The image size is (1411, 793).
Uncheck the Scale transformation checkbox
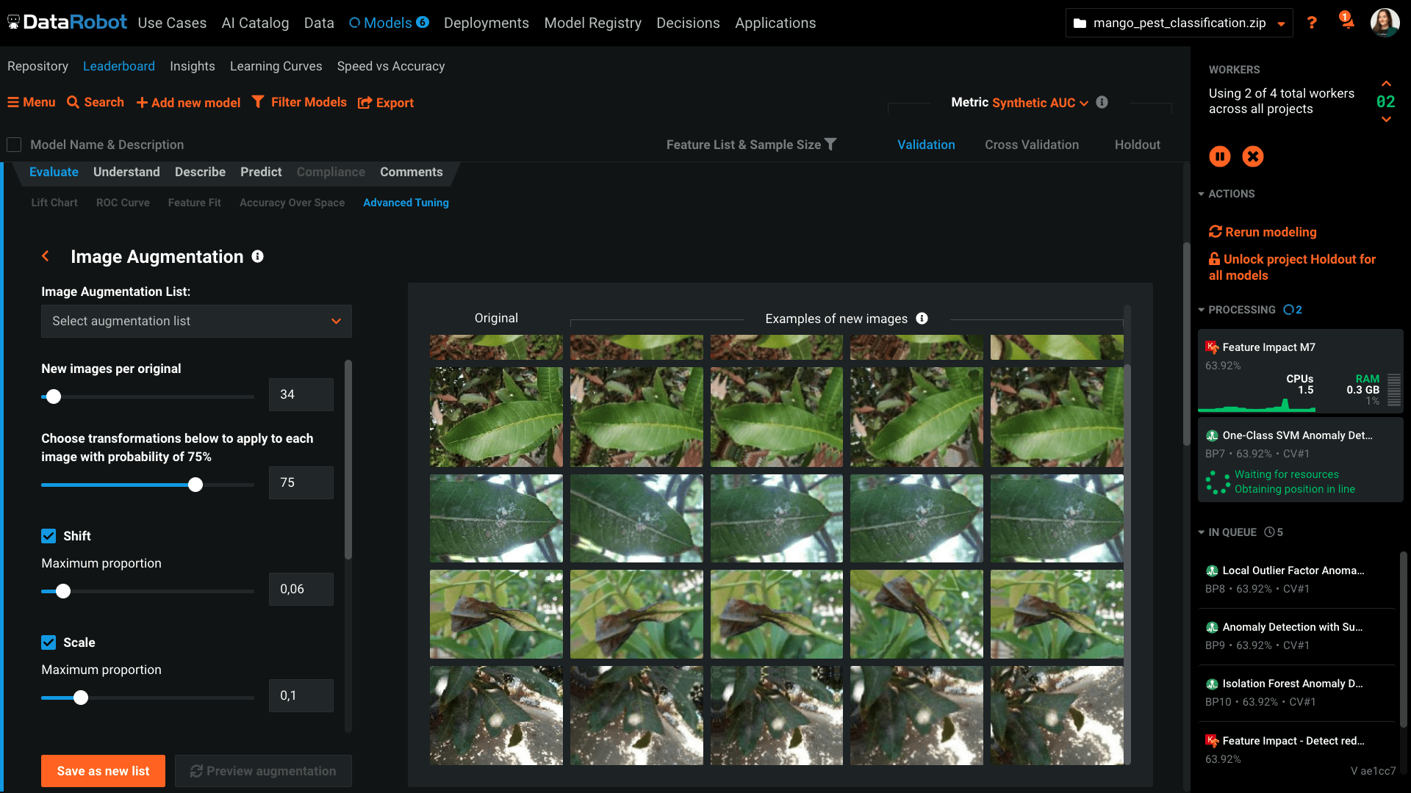click(49, 642)
